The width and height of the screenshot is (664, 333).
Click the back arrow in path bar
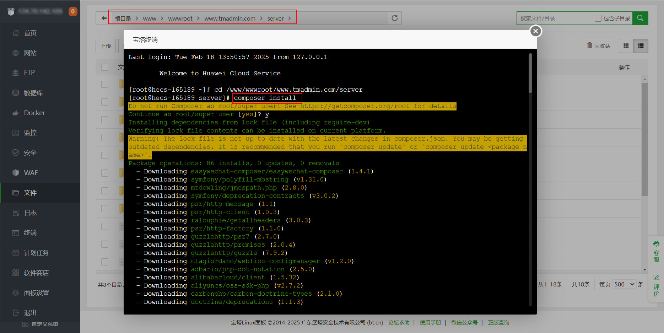pos(103,18)
